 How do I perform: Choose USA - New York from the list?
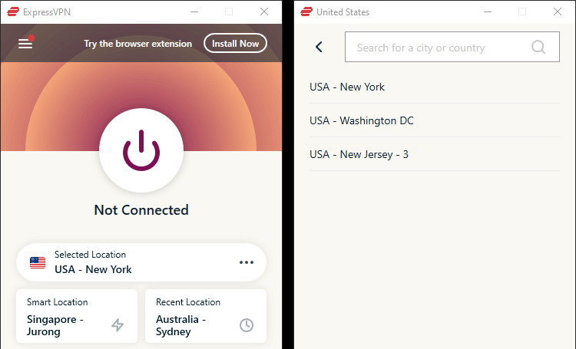point(435,87)
